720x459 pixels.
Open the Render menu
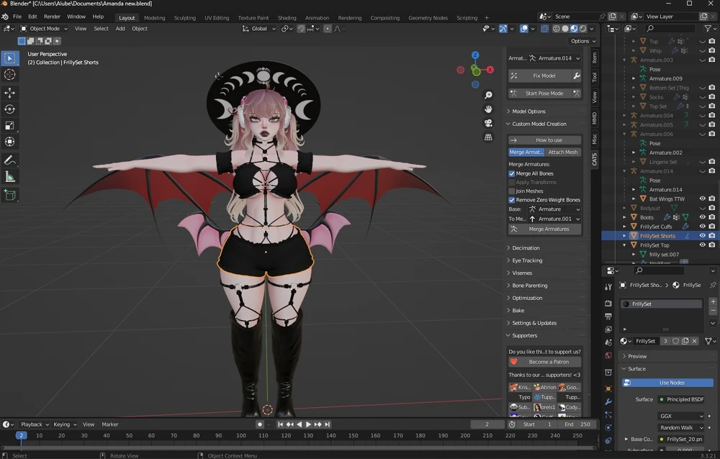pyautogui.click(x=52, y=17)
